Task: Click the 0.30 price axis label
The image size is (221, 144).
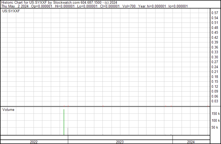Action: pos(215,57)
